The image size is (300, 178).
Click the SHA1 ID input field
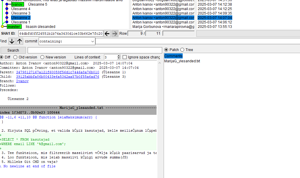61,34
